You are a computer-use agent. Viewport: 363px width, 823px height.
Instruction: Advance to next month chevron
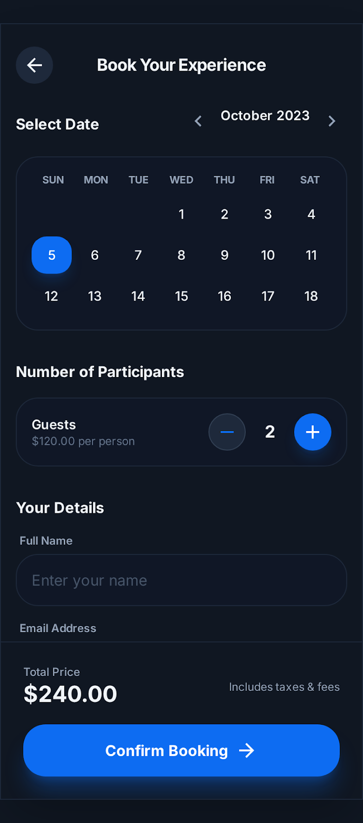click(332, 121)
